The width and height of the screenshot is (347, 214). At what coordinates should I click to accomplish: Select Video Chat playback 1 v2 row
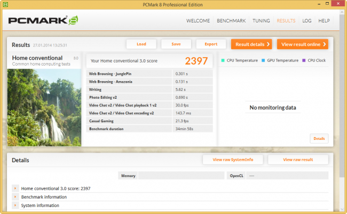pos(149,105)
